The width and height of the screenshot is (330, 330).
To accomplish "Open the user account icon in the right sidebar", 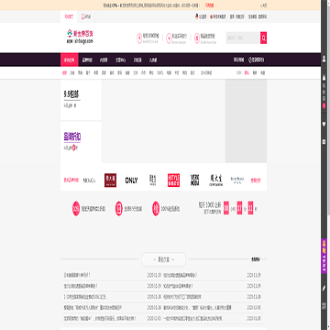I will tap(324, 59).
